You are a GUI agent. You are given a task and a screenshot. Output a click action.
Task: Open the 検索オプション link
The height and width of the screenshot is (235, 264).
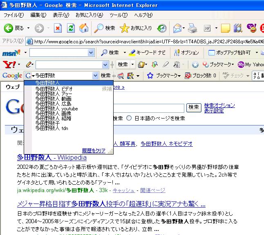coord(219,105)
